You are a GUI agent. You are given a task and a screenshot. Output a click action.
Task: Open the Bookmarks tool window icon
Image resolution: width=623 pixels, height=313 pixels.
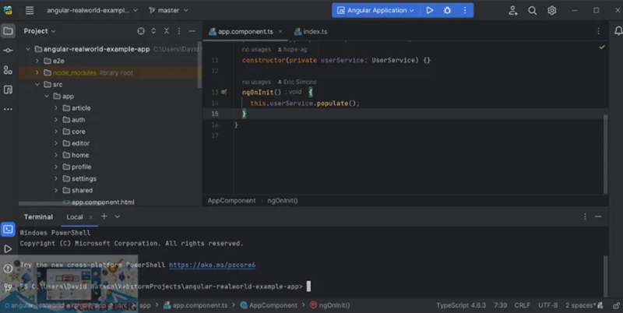[8, 90]
